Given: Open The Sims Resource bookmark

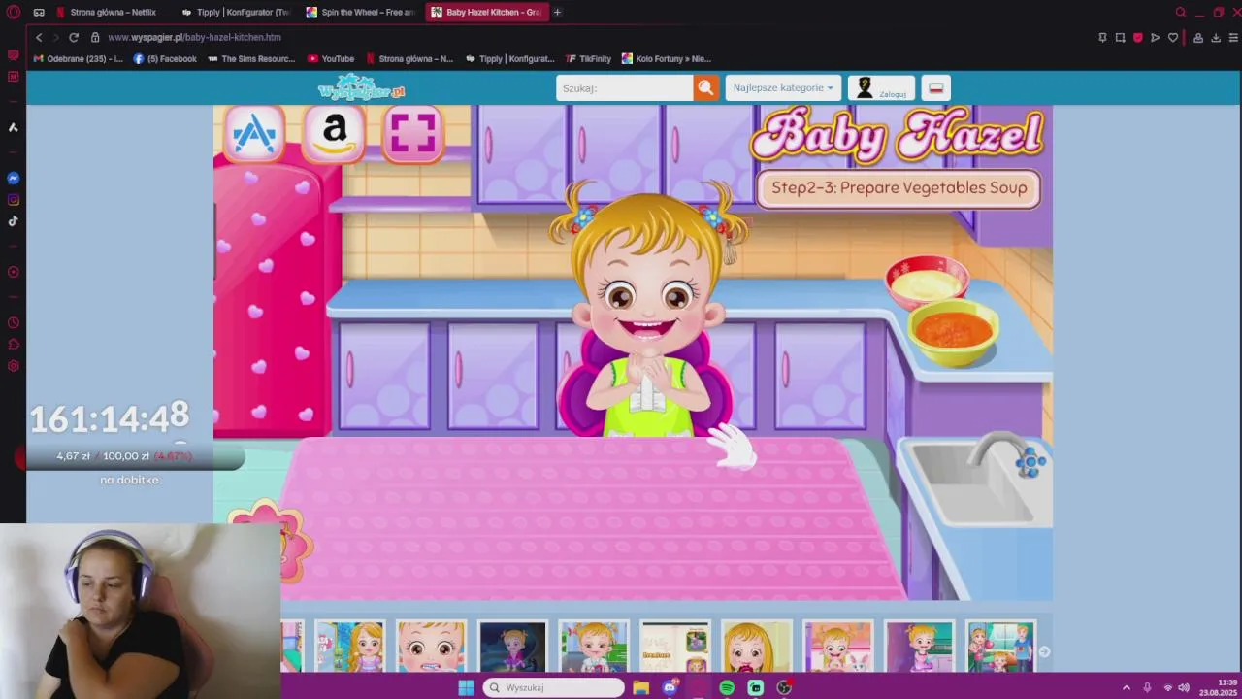Looking at the screenshot, I should [x=251, y=58].
